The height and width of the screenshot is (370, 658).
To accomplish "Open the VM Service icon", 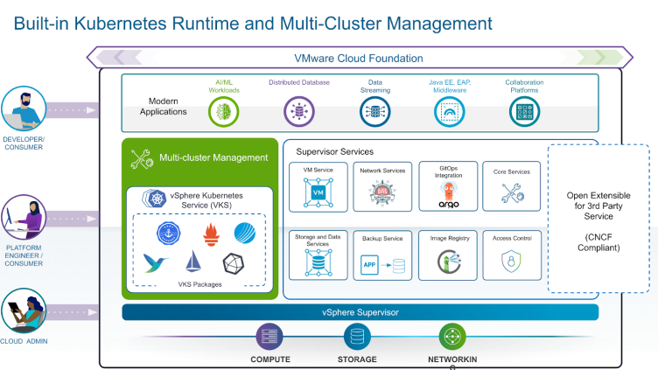I will (318, 192).
